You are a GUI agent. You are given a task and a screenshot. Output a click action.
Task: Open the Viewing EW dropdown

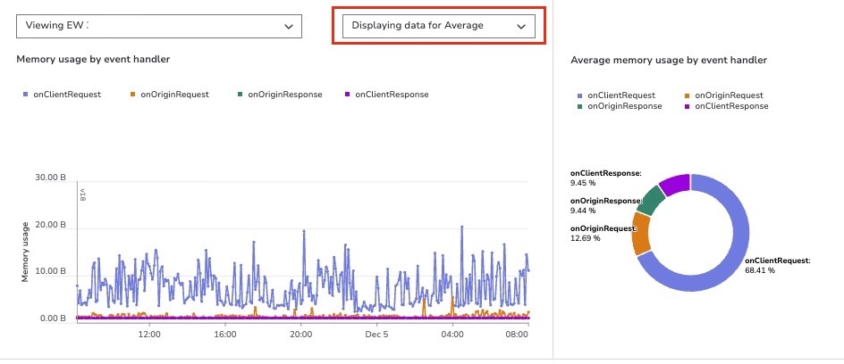[x=159, y=26]
